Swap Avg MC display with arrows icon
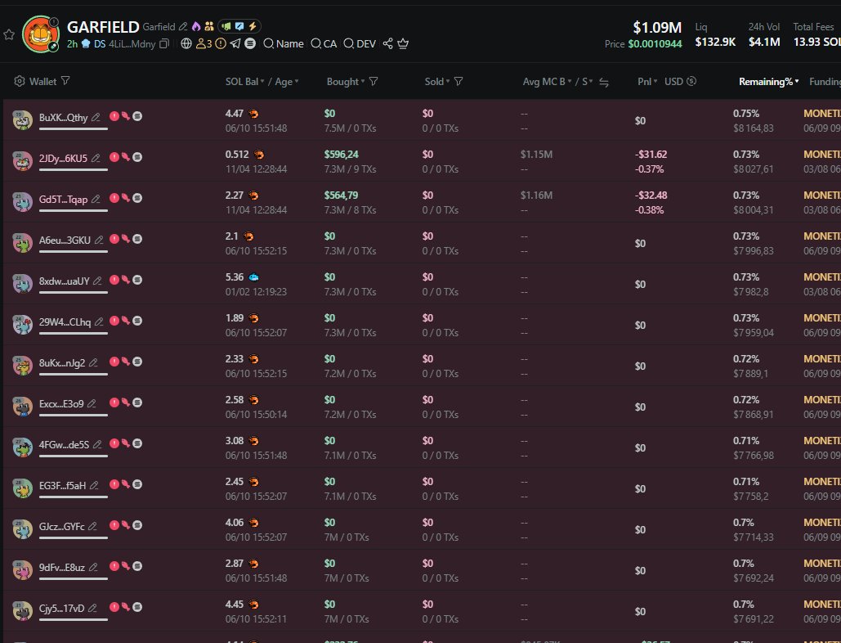Screen dimensions: 841x643 coord(604,82)
